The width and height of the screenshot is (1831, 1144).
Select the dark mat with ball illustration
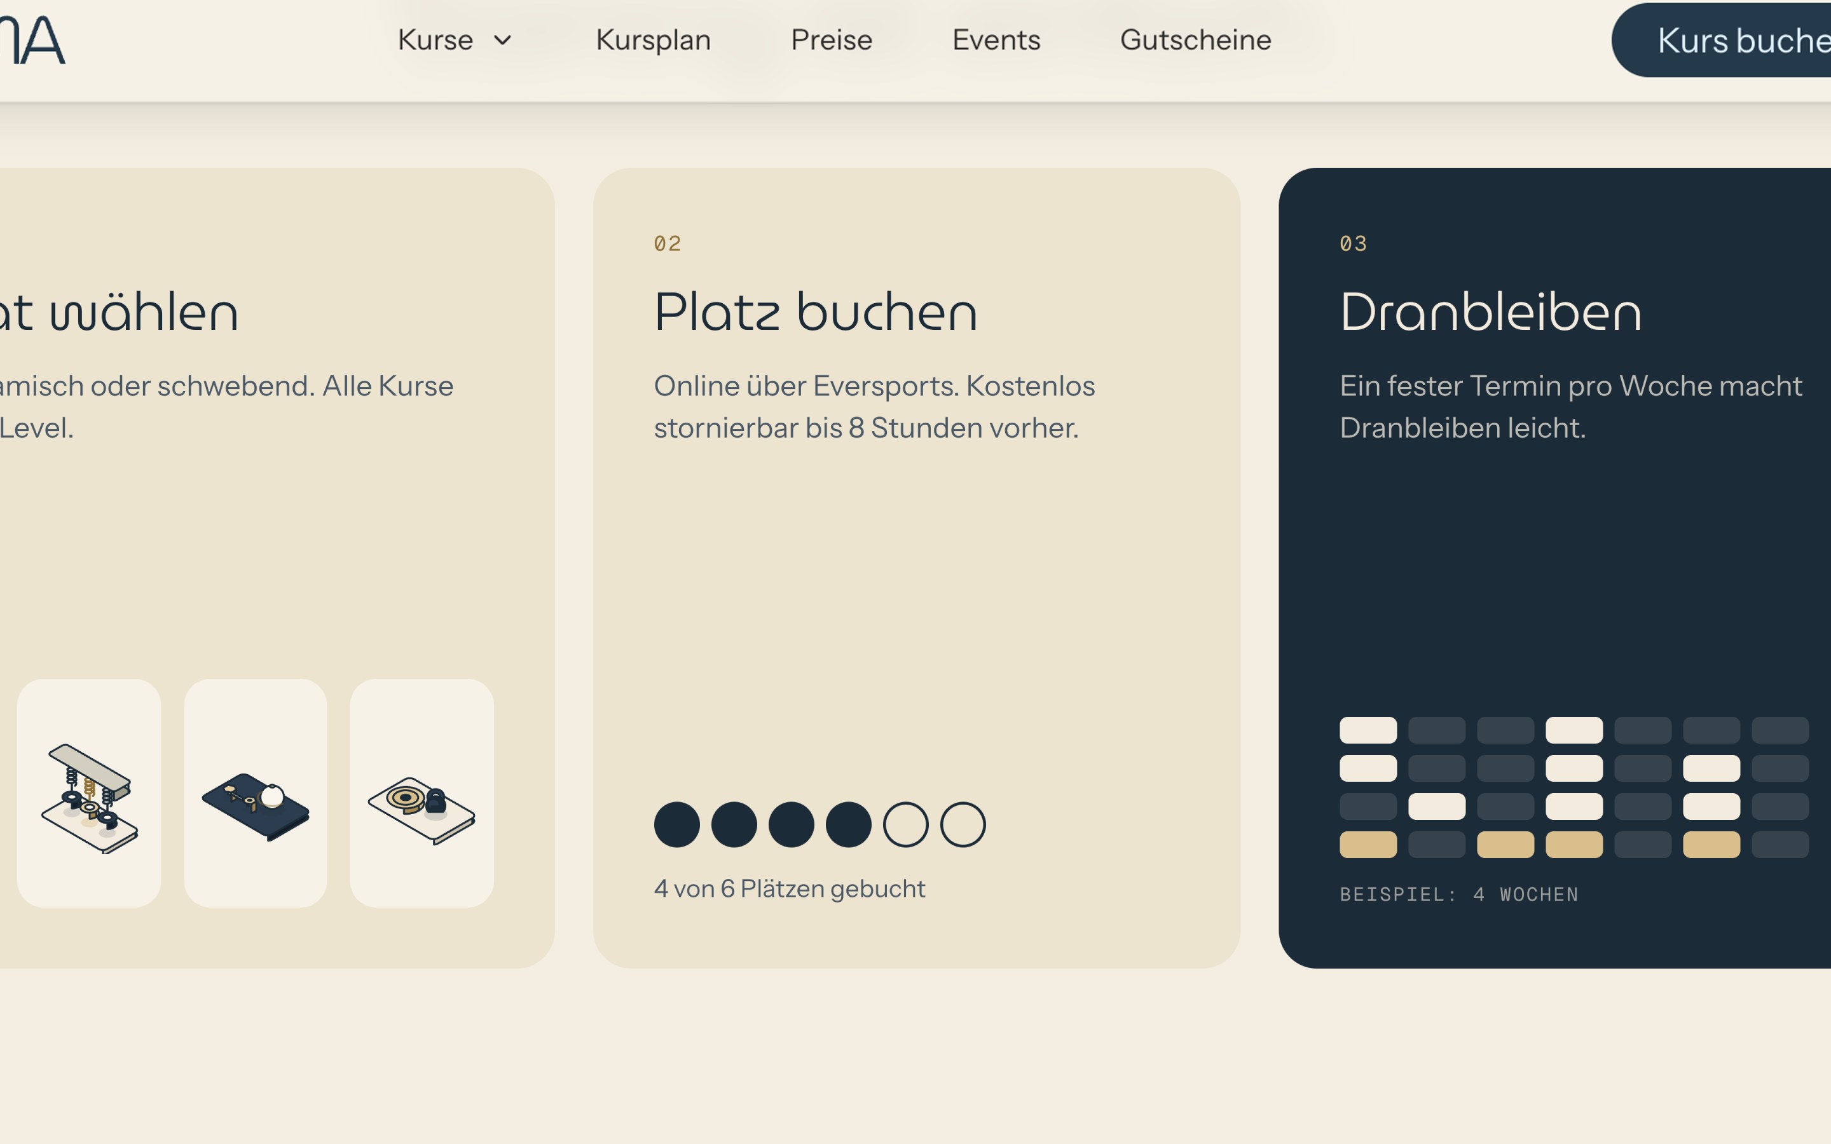point(256,793)
